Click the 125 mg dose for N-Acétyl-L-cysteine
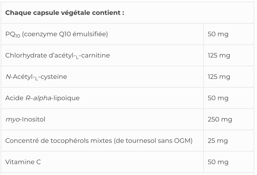 pos(219,77)
